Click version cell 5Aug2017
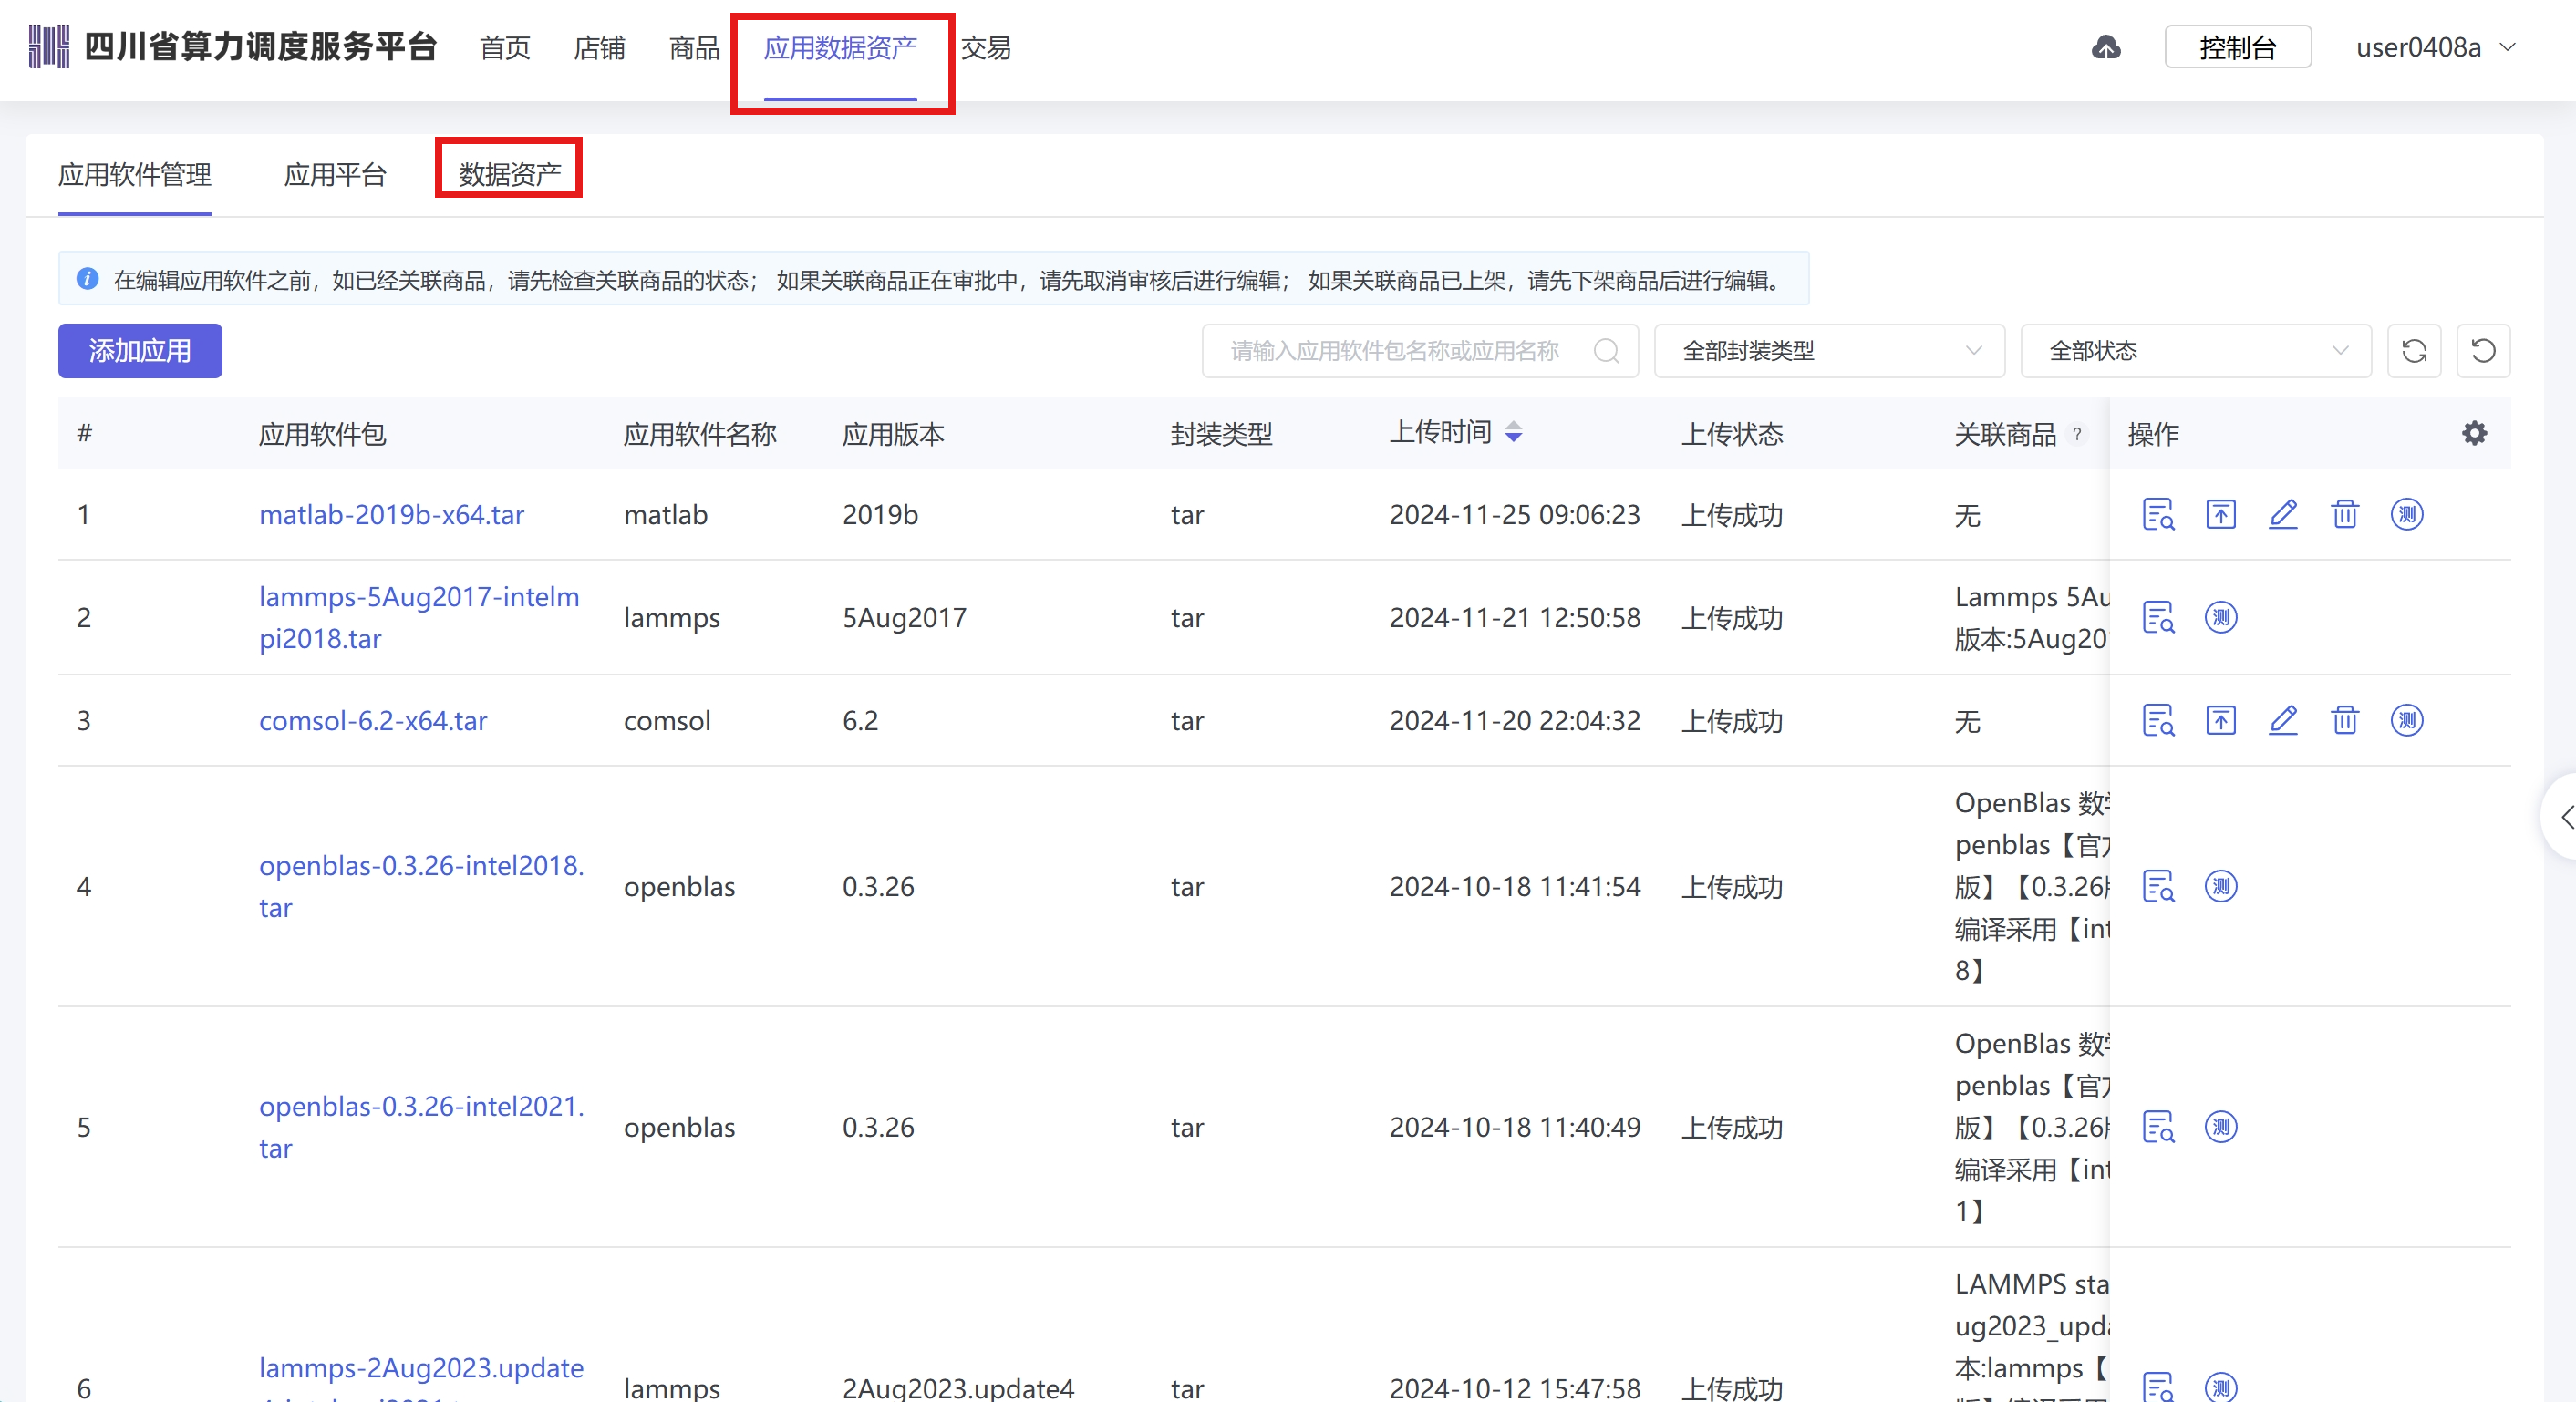The height and width of the screenshot is (1402, 2576). (904, 617)
